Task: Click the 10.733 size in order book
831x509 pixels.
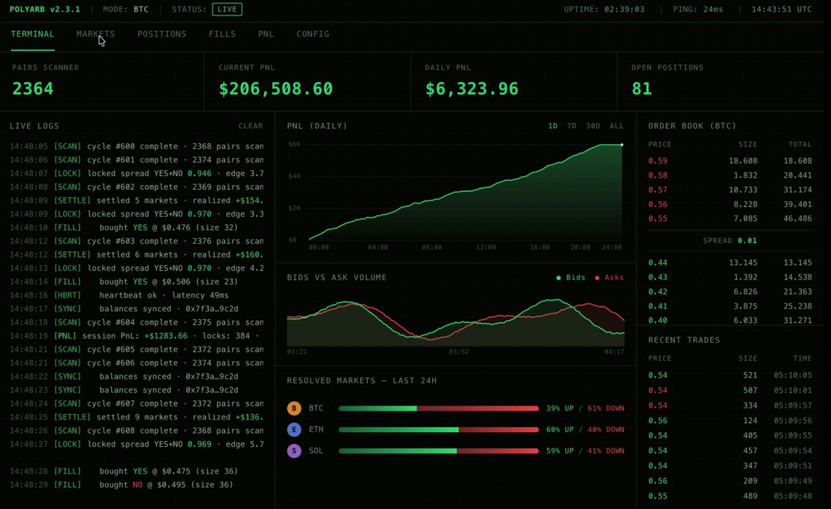Action: tap(743, 190)
